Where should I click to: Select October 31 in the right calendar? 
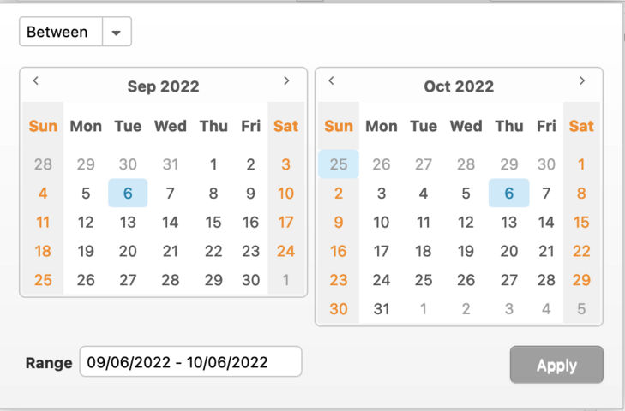click(382, 309)
